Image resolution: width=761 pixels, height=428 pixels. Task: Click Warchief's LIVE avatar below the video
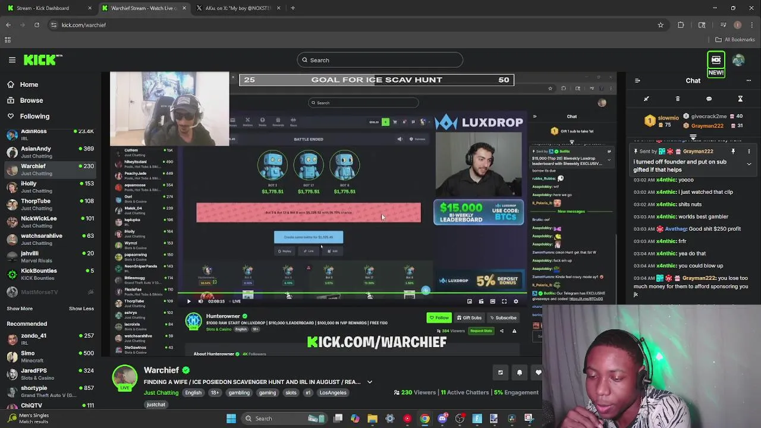pos(125,378)
